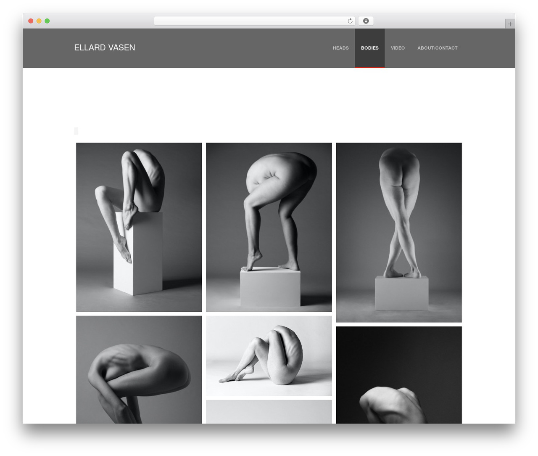The image size is (538, 456).
Task: Click the red close window button
Action: (x=31, y=21)
